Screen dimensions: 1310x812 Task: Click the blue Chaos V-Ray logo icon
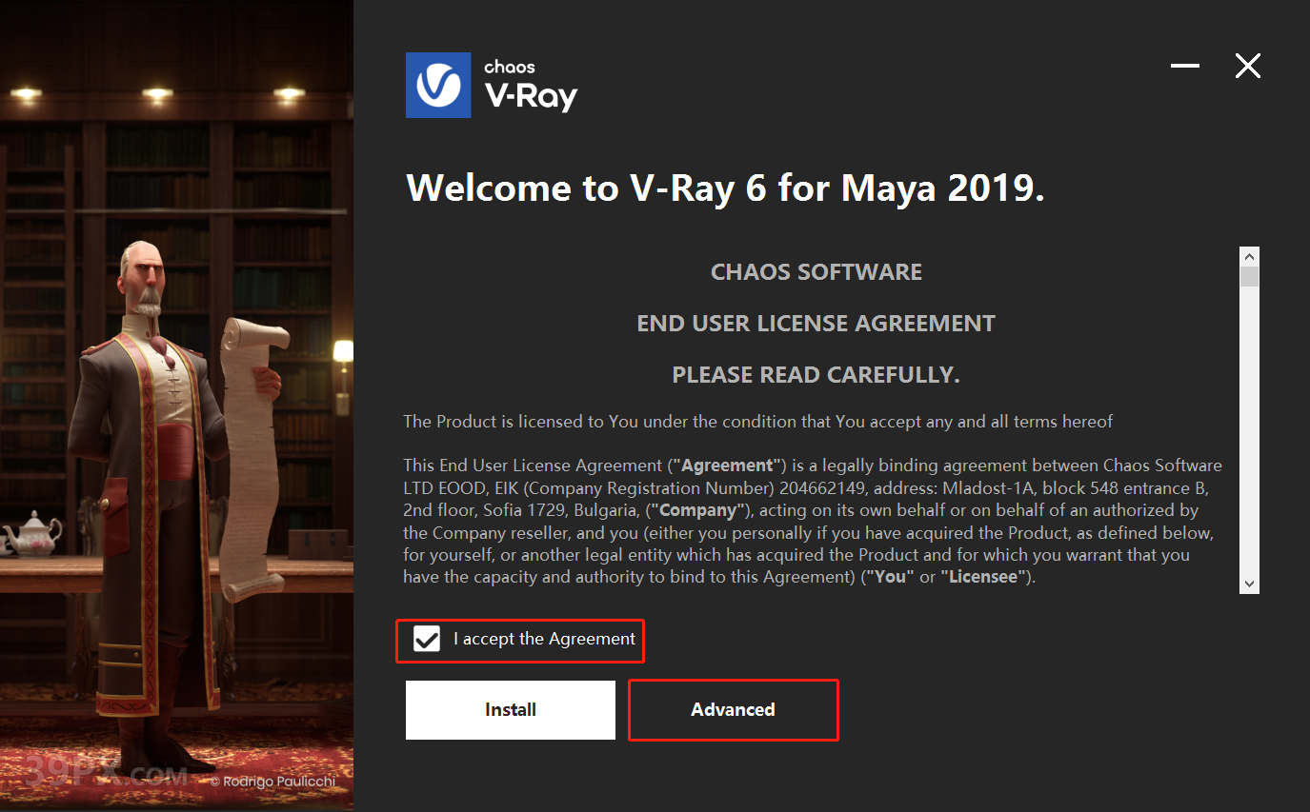tap(438, 85)
